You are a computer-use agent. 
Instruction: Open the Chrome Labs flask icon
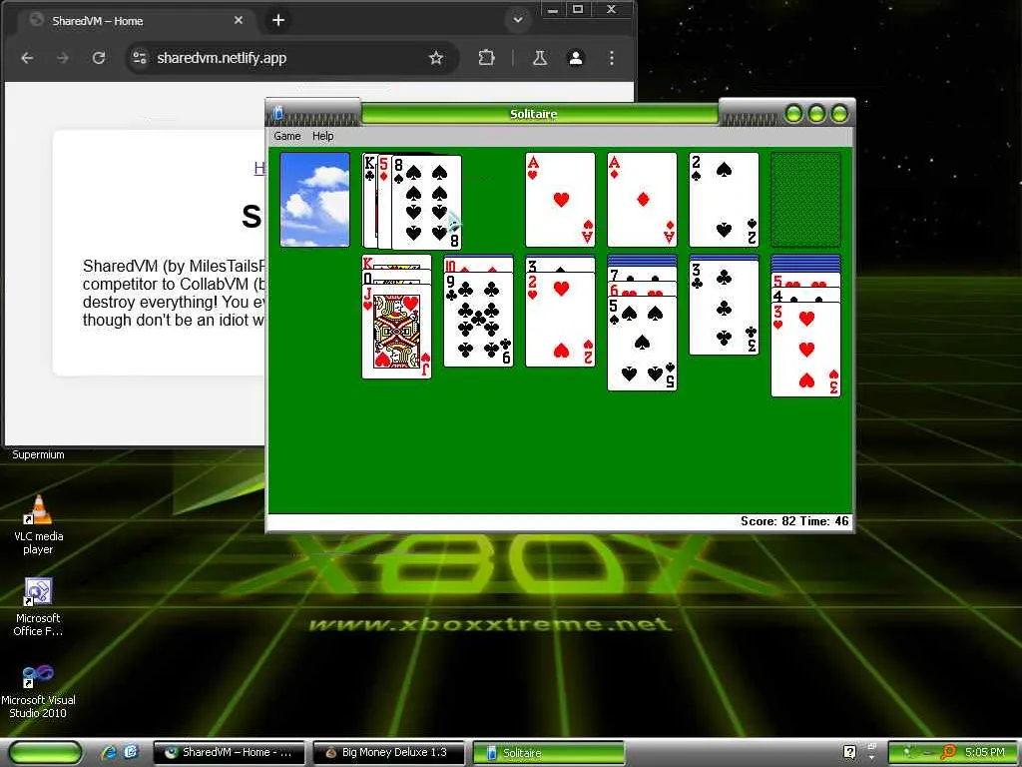tap(540, 58)
